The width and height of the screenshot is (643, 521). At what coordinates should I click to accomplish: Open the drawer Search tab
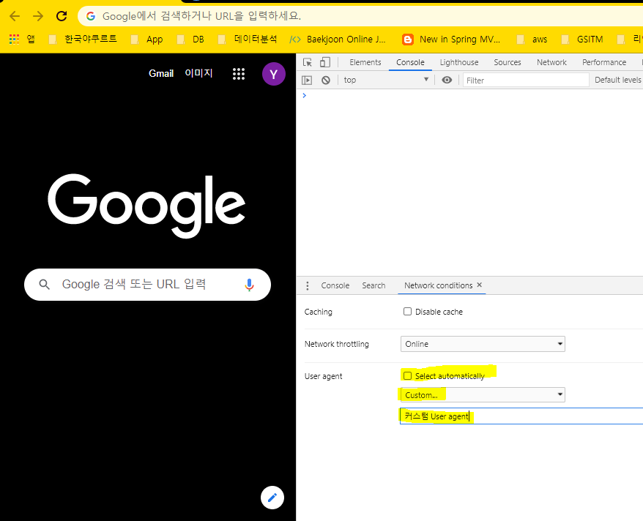pos(373,285)
